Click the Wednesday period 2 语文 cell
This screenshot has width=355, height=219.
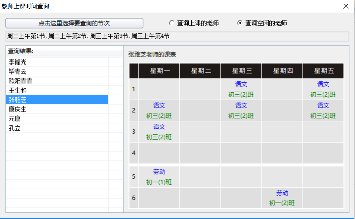click(241, 110)
